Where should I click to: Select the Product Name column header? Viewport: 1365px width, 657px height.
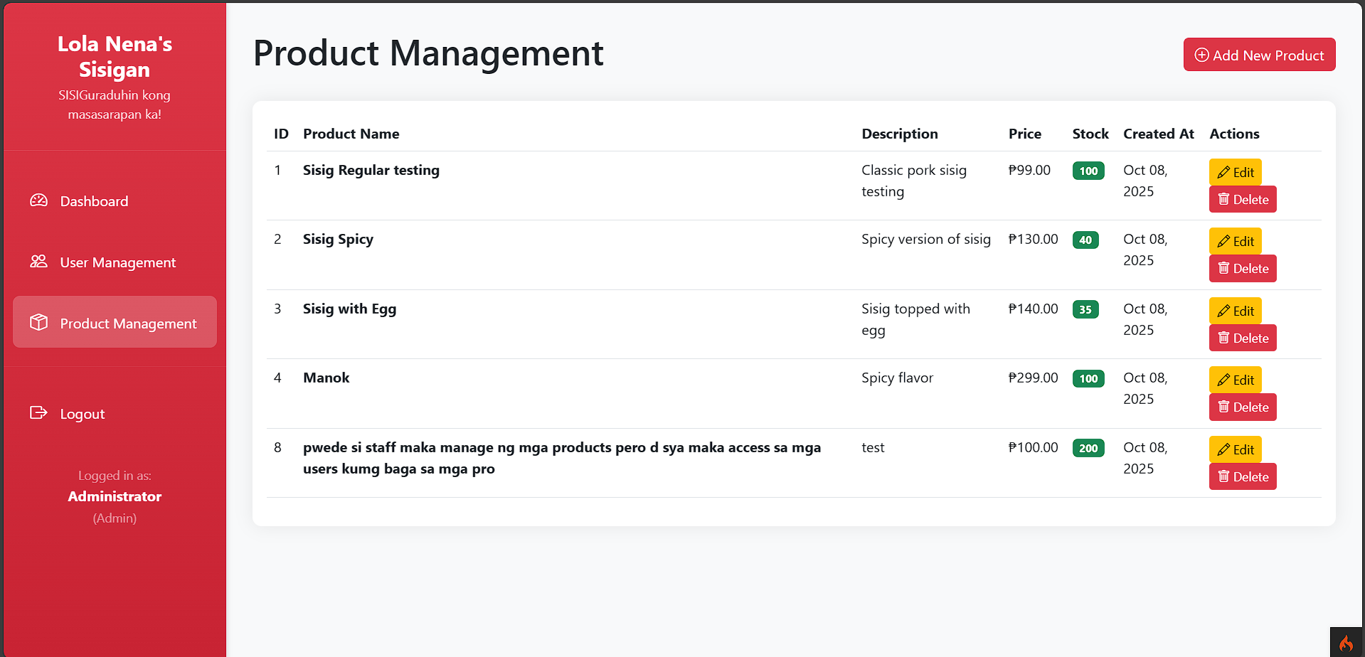point(351,134)
